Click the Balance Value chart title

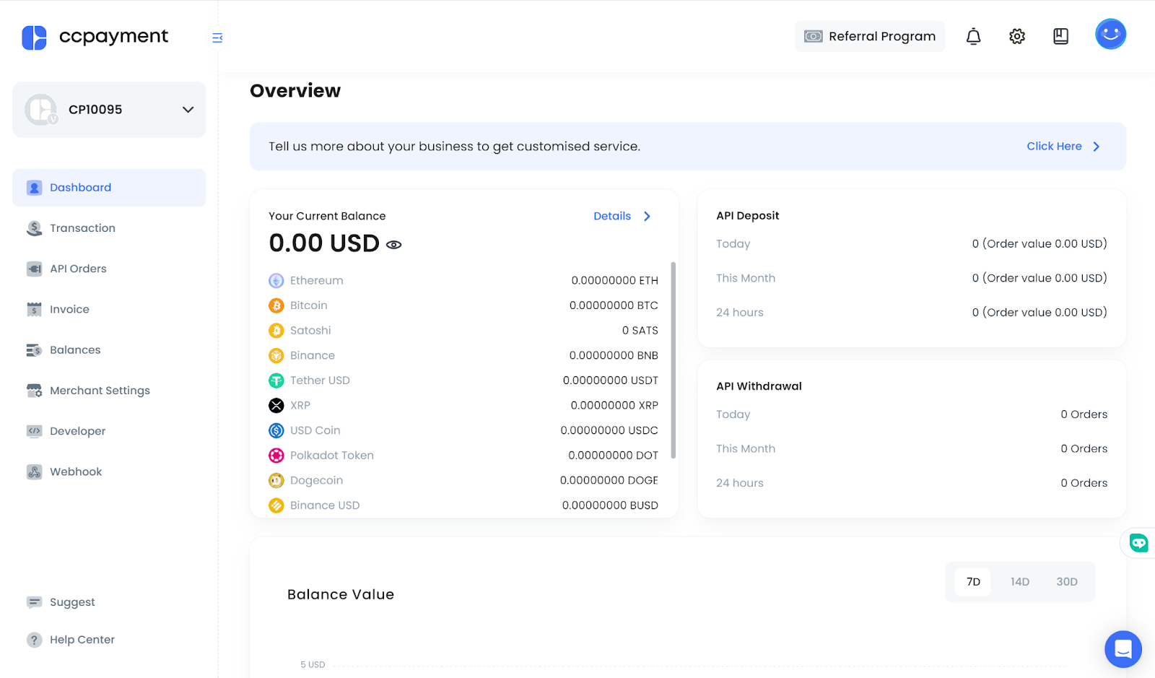pos(341,594)
